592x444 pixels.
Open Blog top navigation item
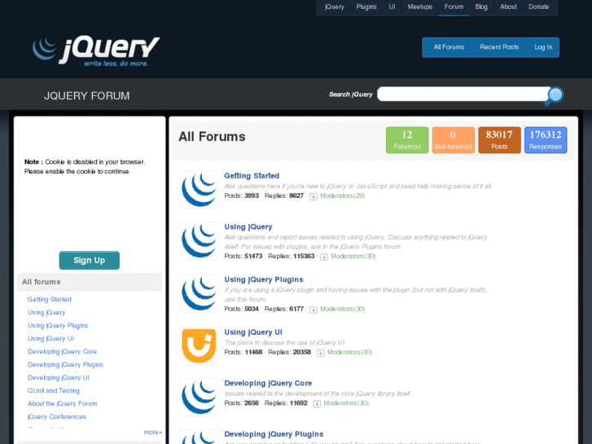coord(481,7)
